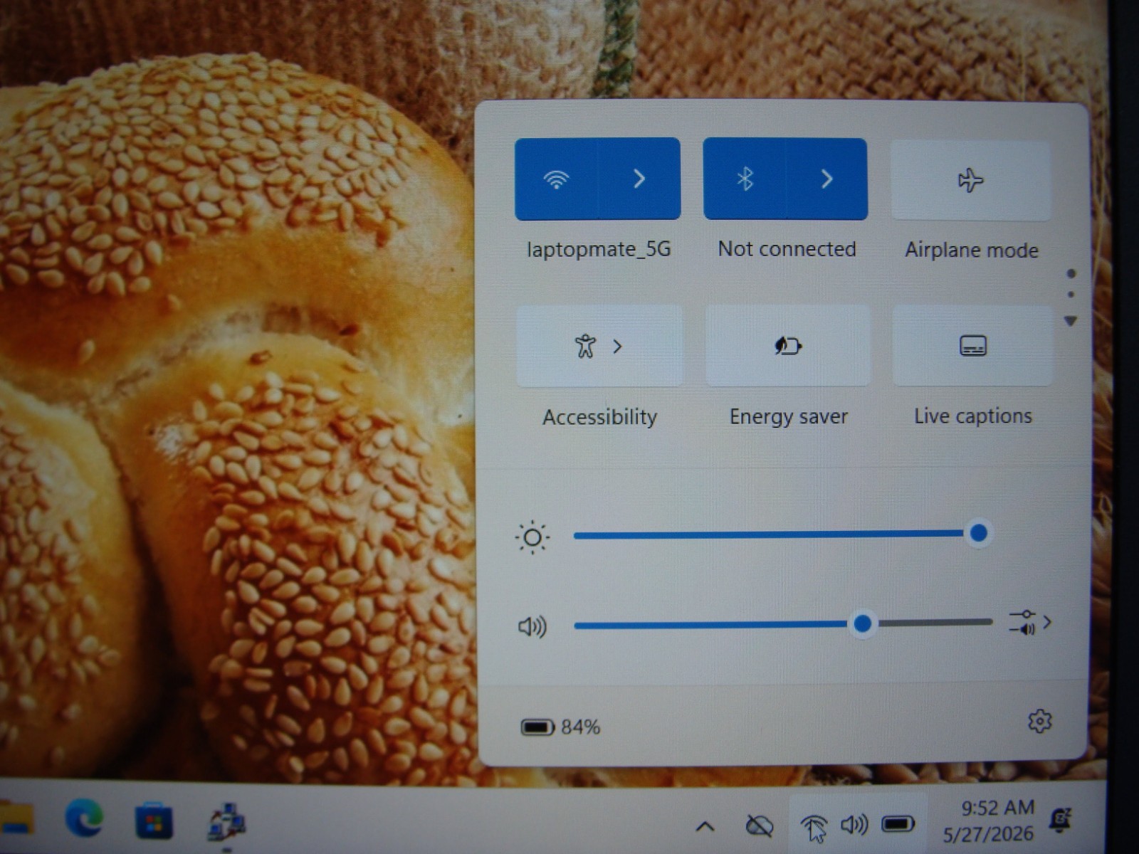This screenshot has height=854, width=1139.
Task: Show hidden tray icons chevron
Action: click(705, 826)
